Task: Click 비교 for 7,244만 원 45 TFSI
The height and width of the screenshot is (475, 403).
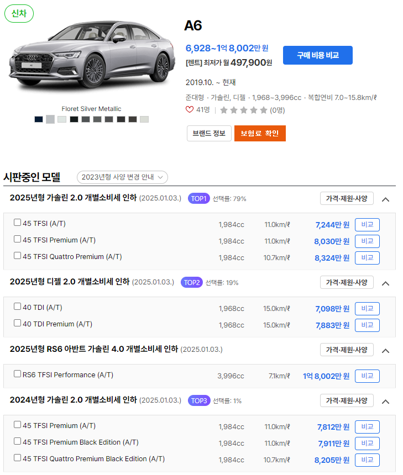Action: click(367, 225)
